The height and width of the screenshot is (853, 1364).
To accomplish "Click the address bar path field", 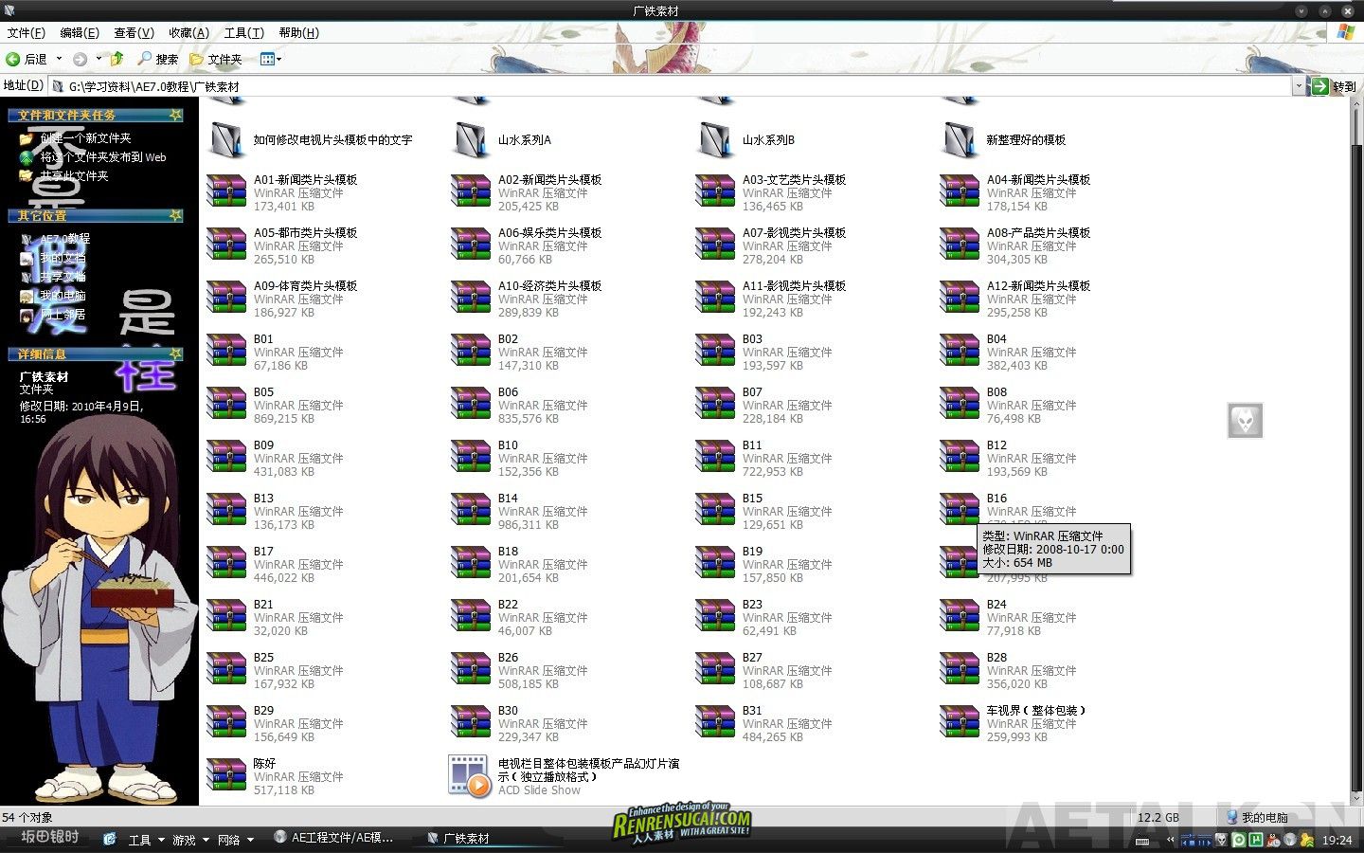I will (x=670, y=85).
